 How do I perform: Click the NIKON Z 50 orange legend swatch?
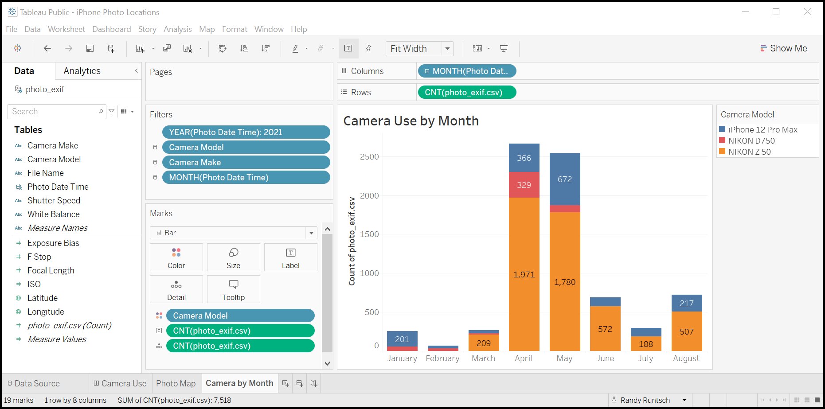coord(722,152)
